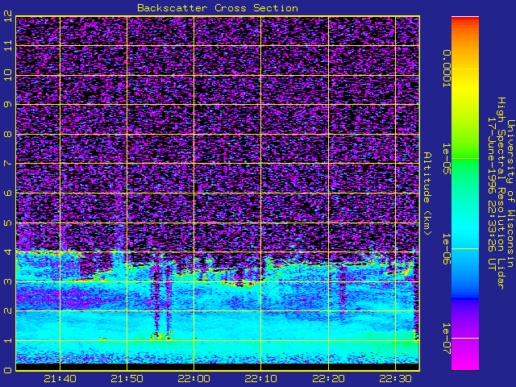Click the 1e-06 colorbar scale label
Viewport: 516px width, 387px height.
coord(446,249)
